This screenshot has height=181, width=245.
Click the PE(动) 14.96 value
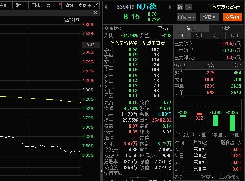(166, 155)
